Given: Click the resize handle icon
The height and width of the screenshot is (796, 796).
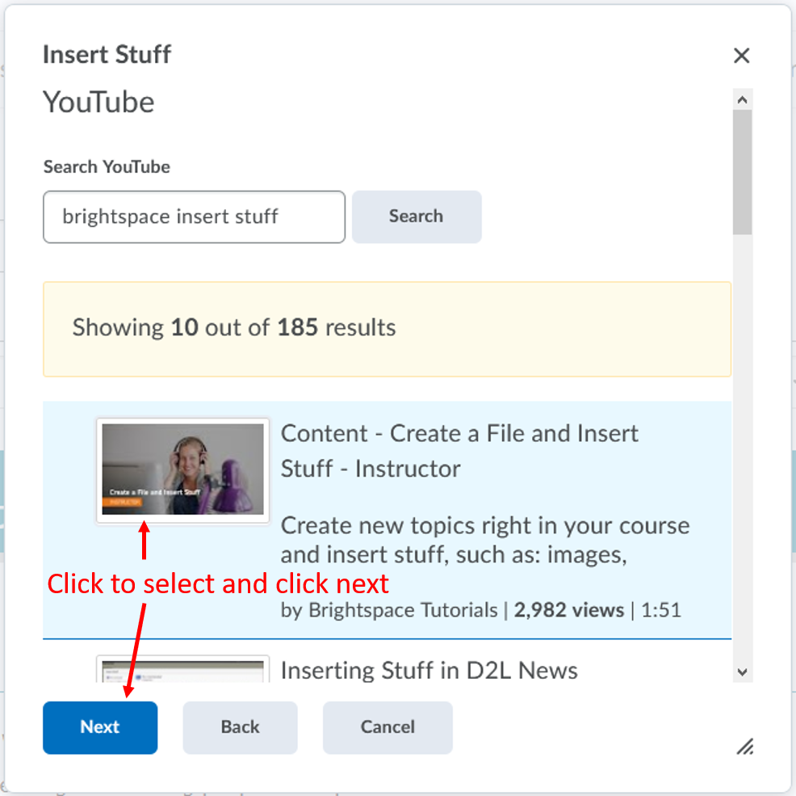Looking at the screenshot, I should click(x=744, y=747).
